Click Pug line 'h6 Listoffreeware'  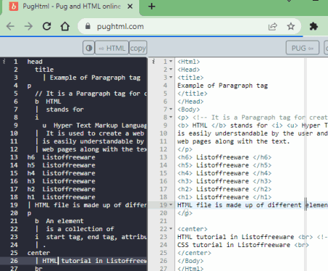tap(61, 157)
